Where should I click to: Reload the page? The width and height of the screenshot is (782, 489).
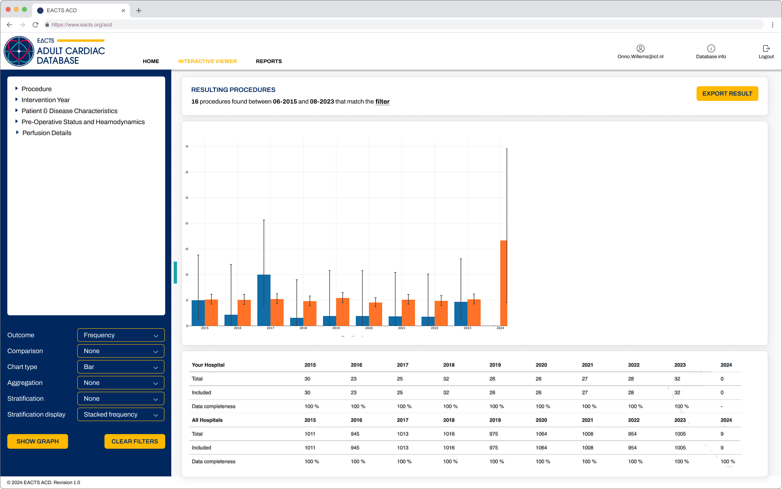click(35, 24)
